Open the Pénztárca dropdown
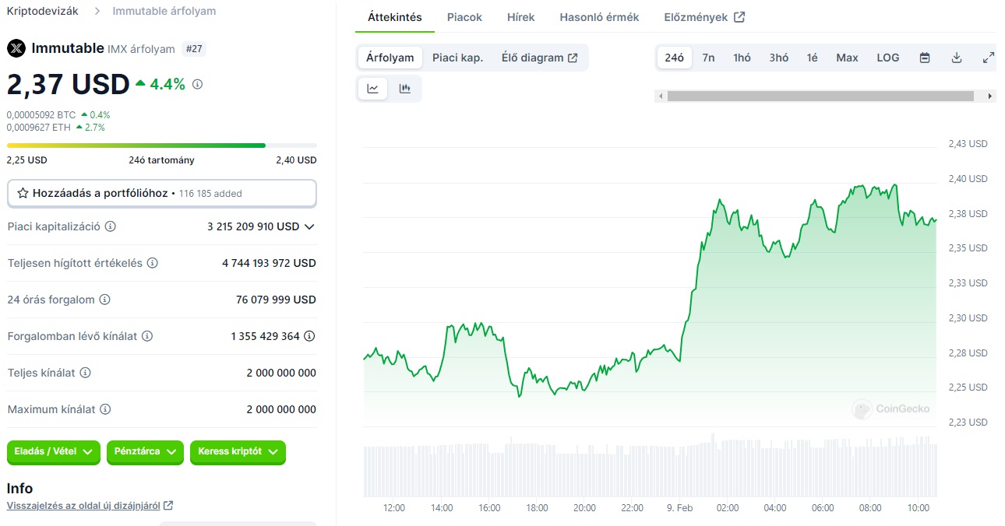The width and height of the screenshot is (1005, 526). pyautogui.click(x=145, y=452)
